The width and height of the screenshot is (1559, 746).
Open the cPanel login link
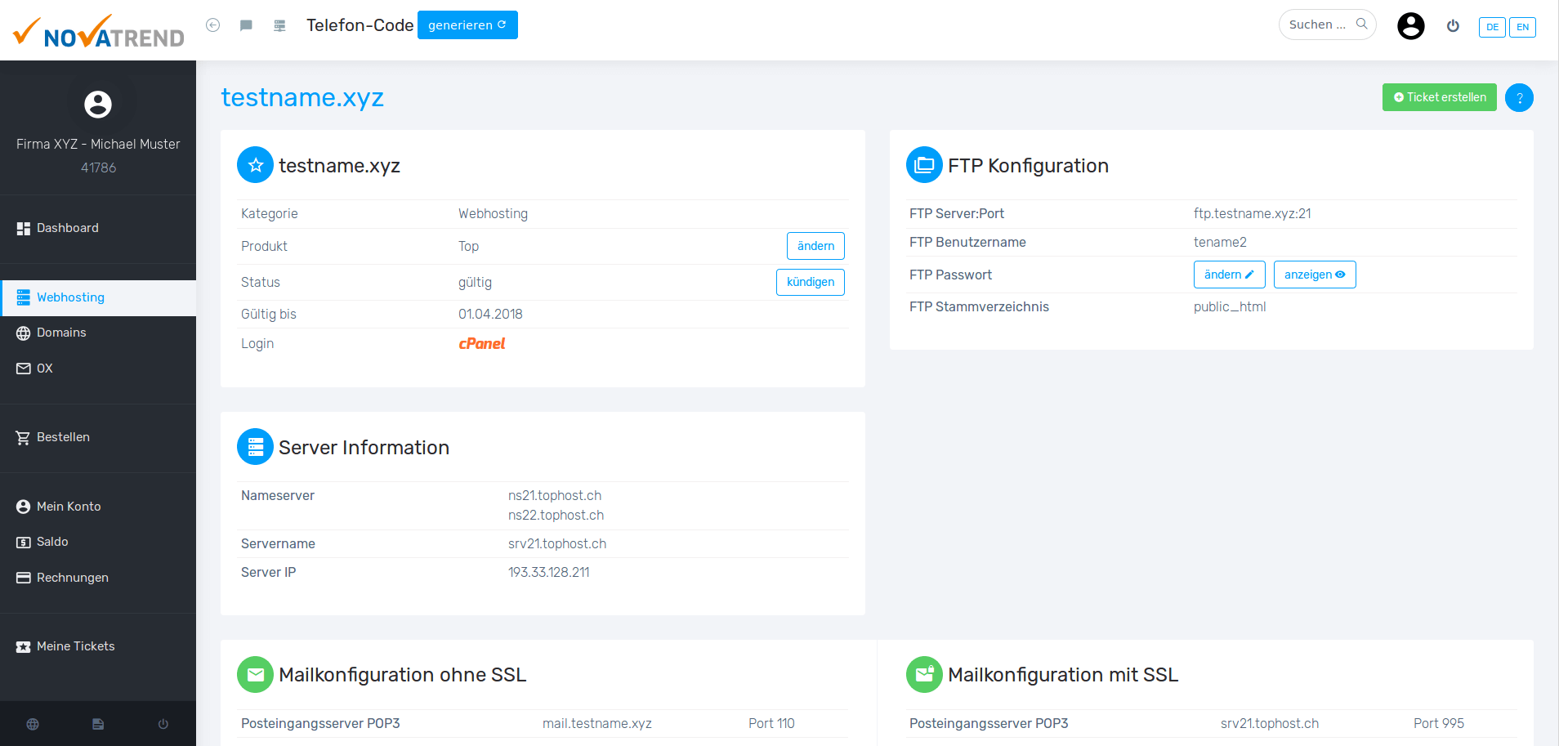point(481,344)
